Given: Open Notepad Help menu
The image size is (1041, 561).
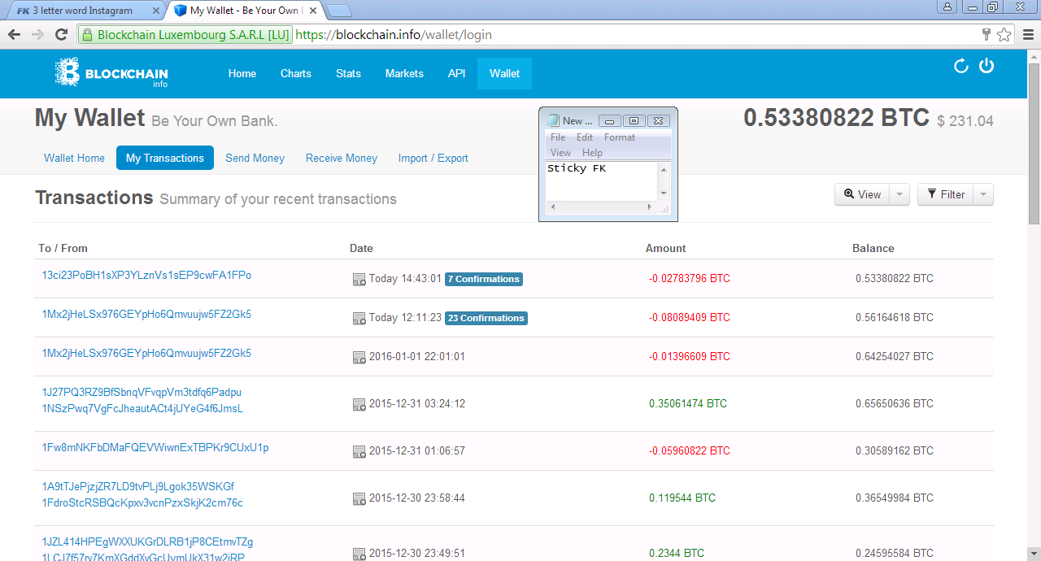Looking at the screenshot, I should tap(592, 153).
